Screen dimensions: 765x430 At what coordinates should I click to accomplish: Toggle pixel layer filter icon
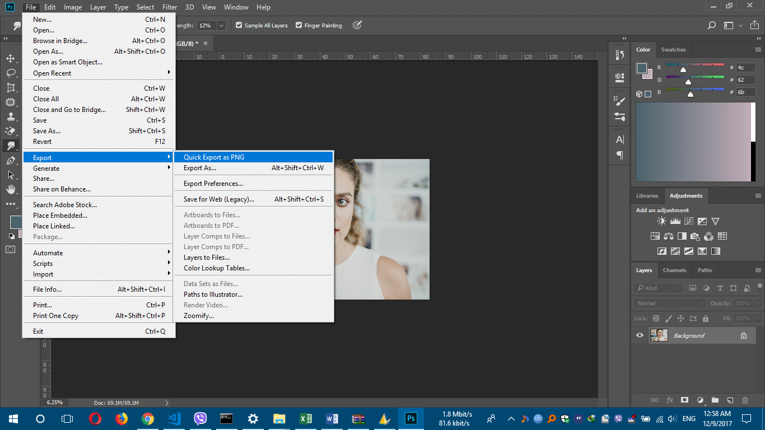coord(693,288)
